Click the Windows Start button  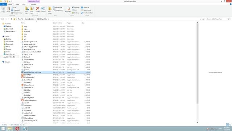(3, 128)
